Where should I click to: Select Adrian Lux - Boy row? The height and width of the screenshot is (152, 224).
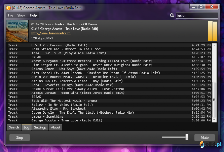point(109,81)
